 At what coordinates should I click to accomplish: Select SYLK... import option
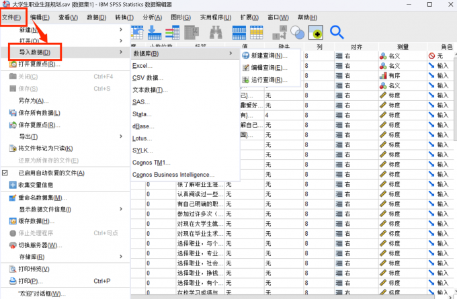tap(185, 151)
